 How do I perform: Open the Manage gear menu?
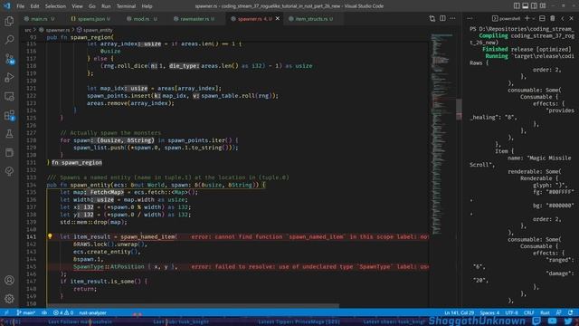(x=9, y=299)
